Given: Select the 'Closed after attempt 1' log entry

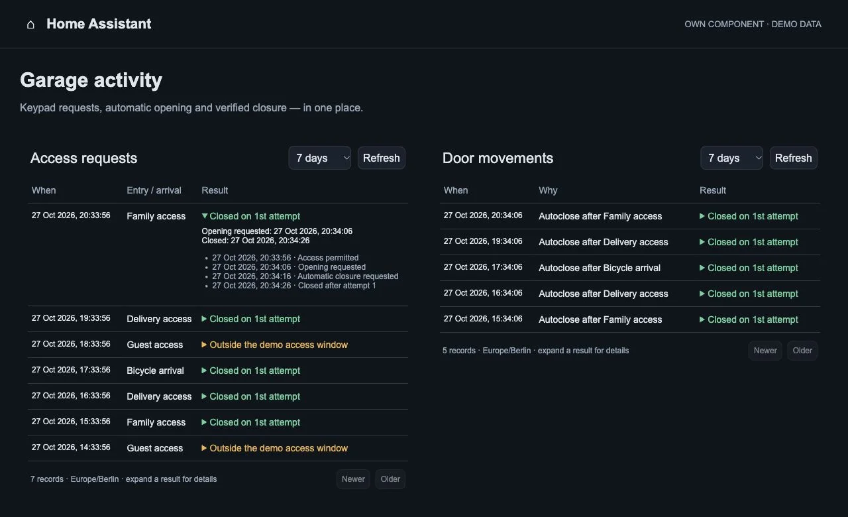Looking at the screenshot, I should (294, 286).
